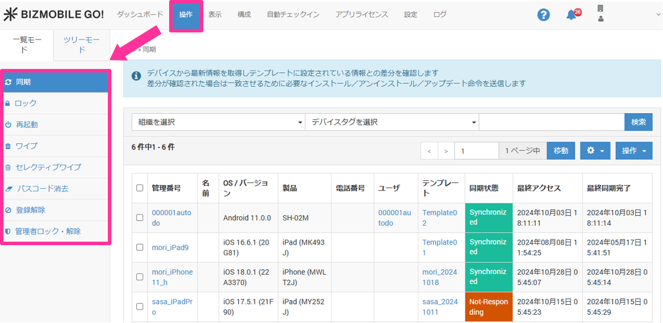Screen dimensions: 663x323
Task: Go to next page using the > arrow
Action: [x=446, y=151]
